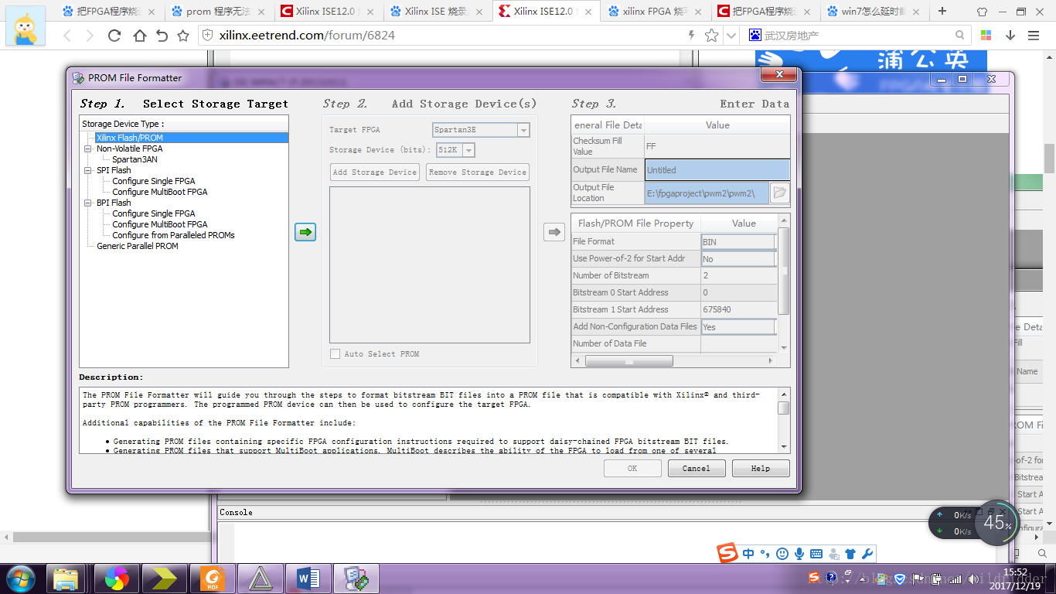1056x594 pixels.
Task: Toggle punctuation mode on the Sogou toolbar
Action: coord(765,554)
